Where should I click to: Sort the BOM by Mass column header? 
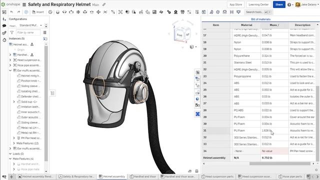274,25
